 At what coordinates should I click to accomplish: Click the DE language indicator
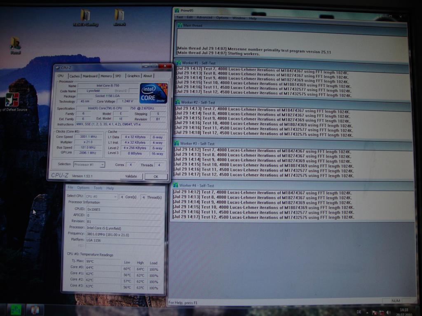click(359, 312)
